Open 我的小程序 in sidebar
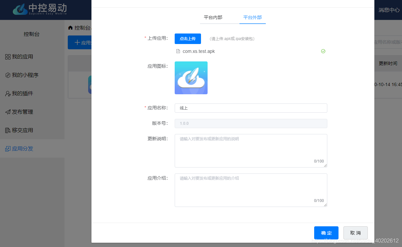The image size is (402, 247). (32, 75)
